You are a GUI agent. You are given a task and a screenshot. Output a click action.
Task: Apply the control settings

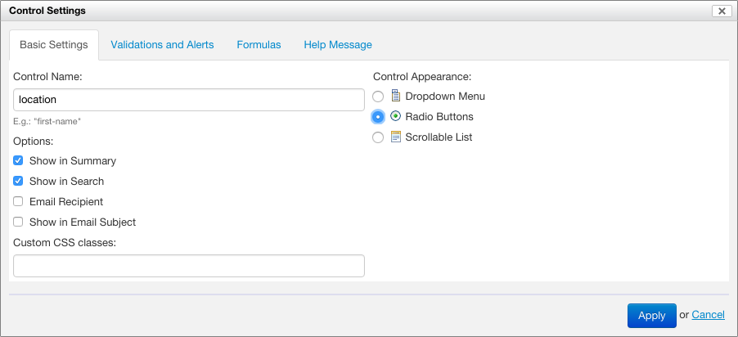pos(652,316)
